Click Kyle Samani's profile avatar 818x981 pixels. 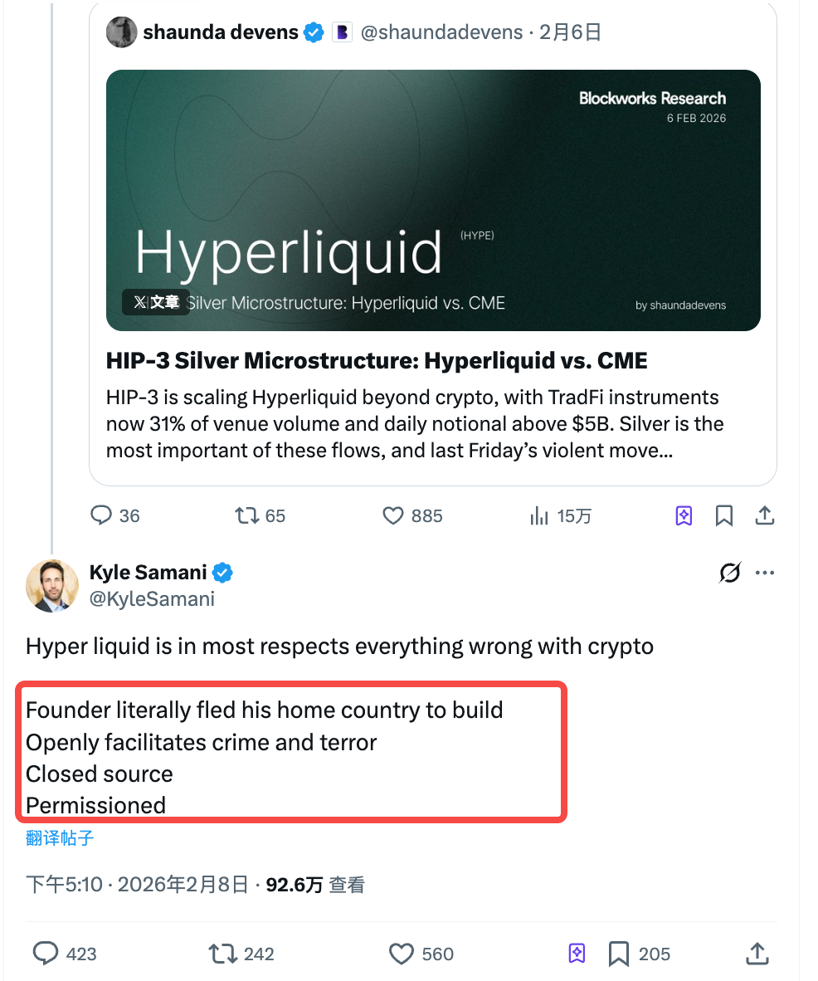coord(51,586)
